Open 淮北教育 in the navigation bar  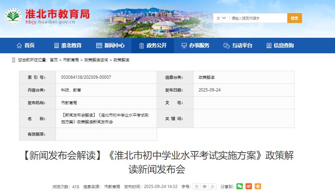pos(68,46)
